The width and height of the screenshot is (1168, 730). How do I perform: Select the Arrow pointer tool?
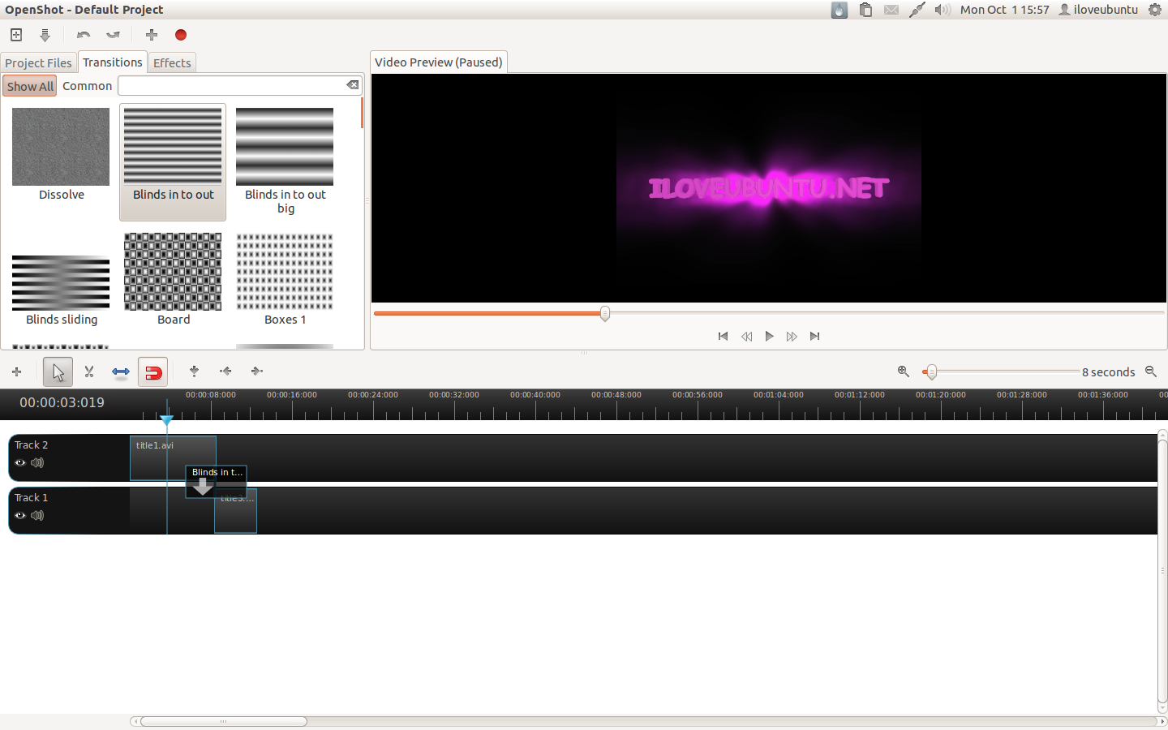tap(58, 371)
